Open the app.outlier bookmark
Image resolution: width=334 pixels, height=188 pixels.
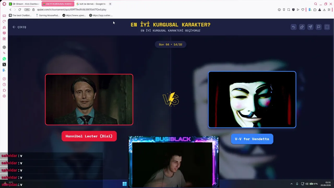coord(101,15)
